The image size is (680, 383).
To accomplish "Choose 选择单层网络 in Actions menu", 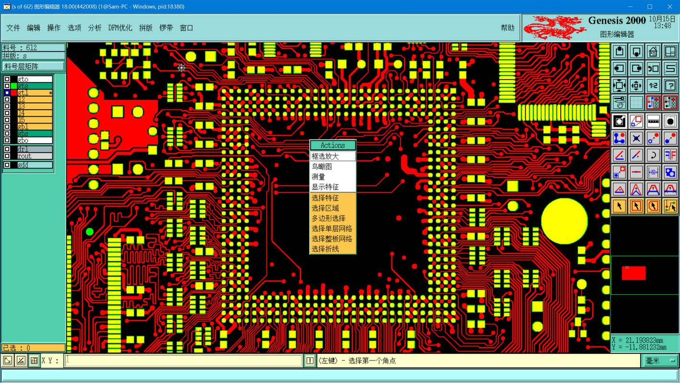I will click(x=333, y=228).
